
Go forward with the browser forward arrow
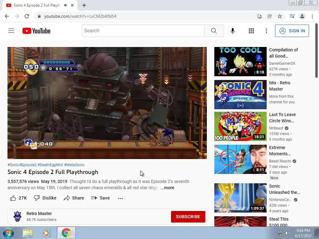17,16
